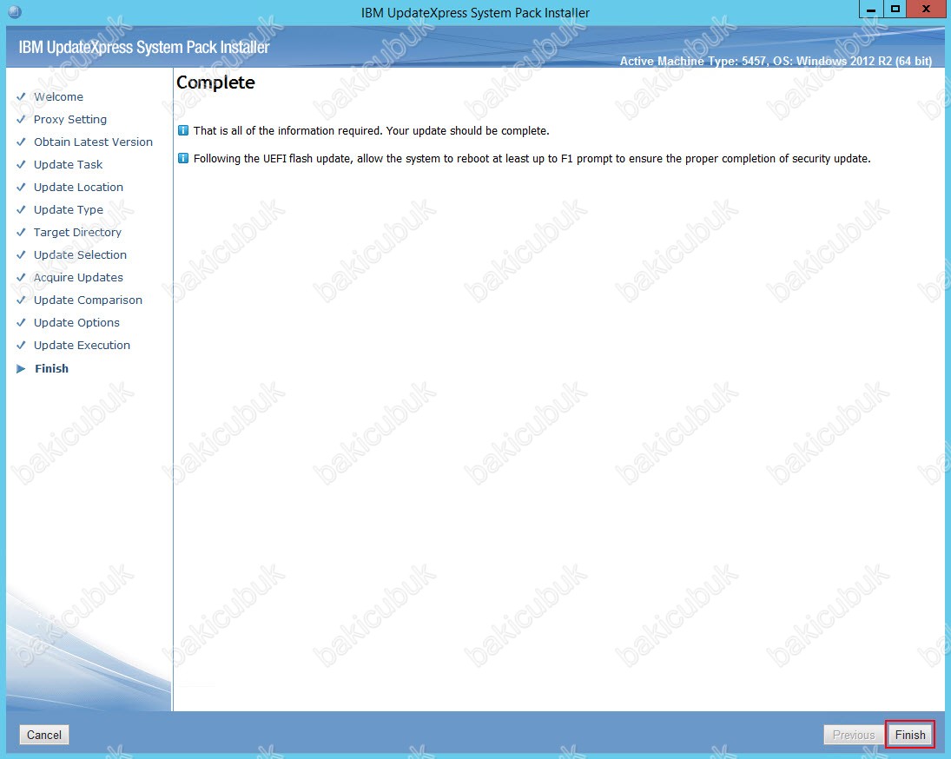Select the Update Type step
Viewport: 951px width, 759px height.
69,210
